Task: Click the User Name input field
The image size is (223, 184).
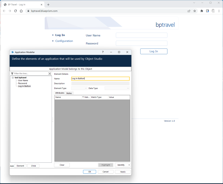Action: [141, 35]
